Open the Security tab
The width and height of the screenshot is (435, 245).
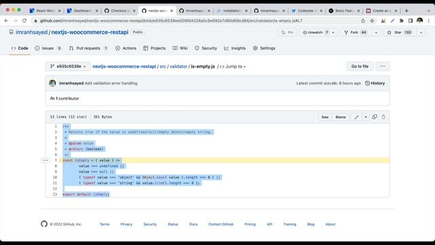point(205,48)
